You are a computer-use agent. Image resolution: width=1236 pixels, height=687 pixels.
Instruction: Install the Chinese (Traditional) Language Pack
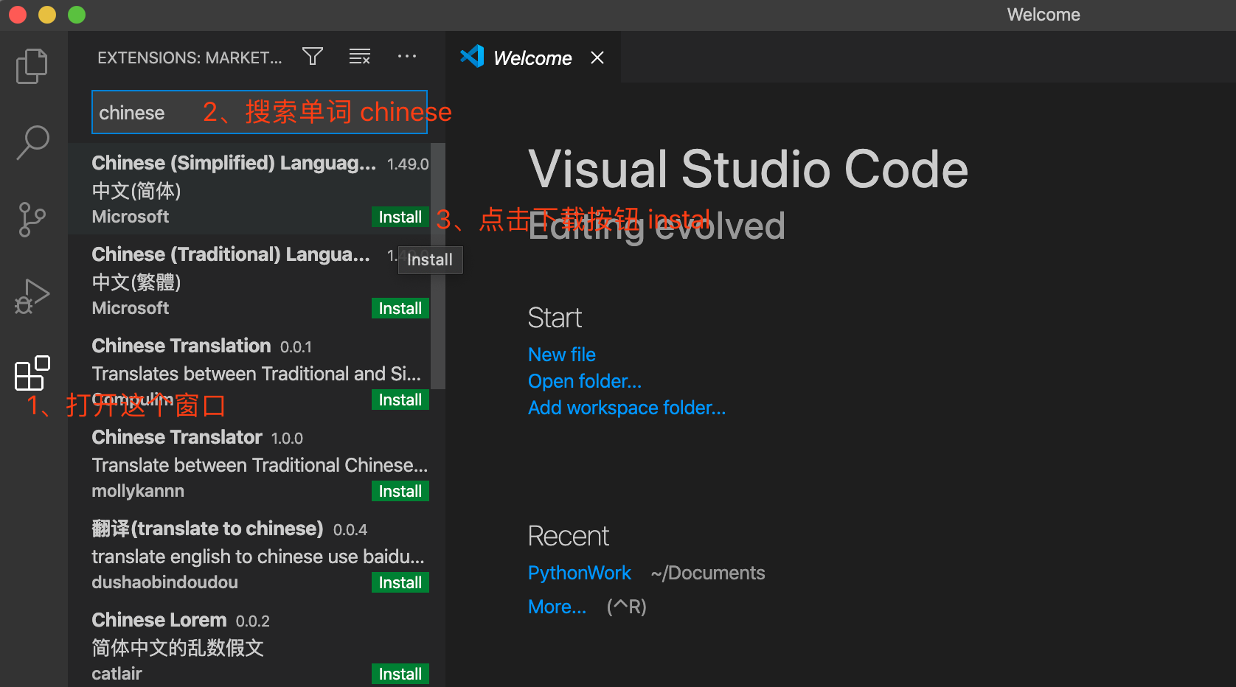400,308
